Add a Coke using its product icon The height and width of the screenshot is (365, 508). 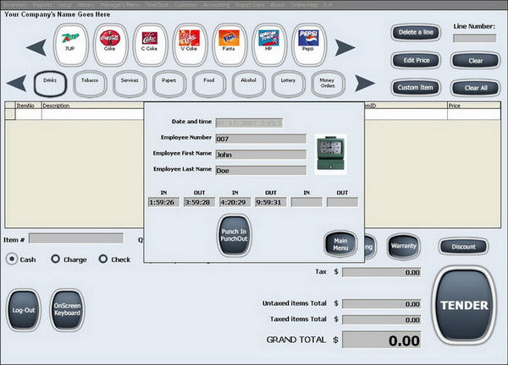coord(110,45)
